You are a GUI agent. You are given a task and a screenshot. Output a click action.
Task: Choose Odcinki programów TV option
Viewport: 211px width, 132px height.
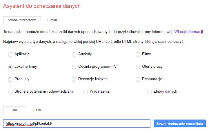pyautogui.click(x=74, y=67)
